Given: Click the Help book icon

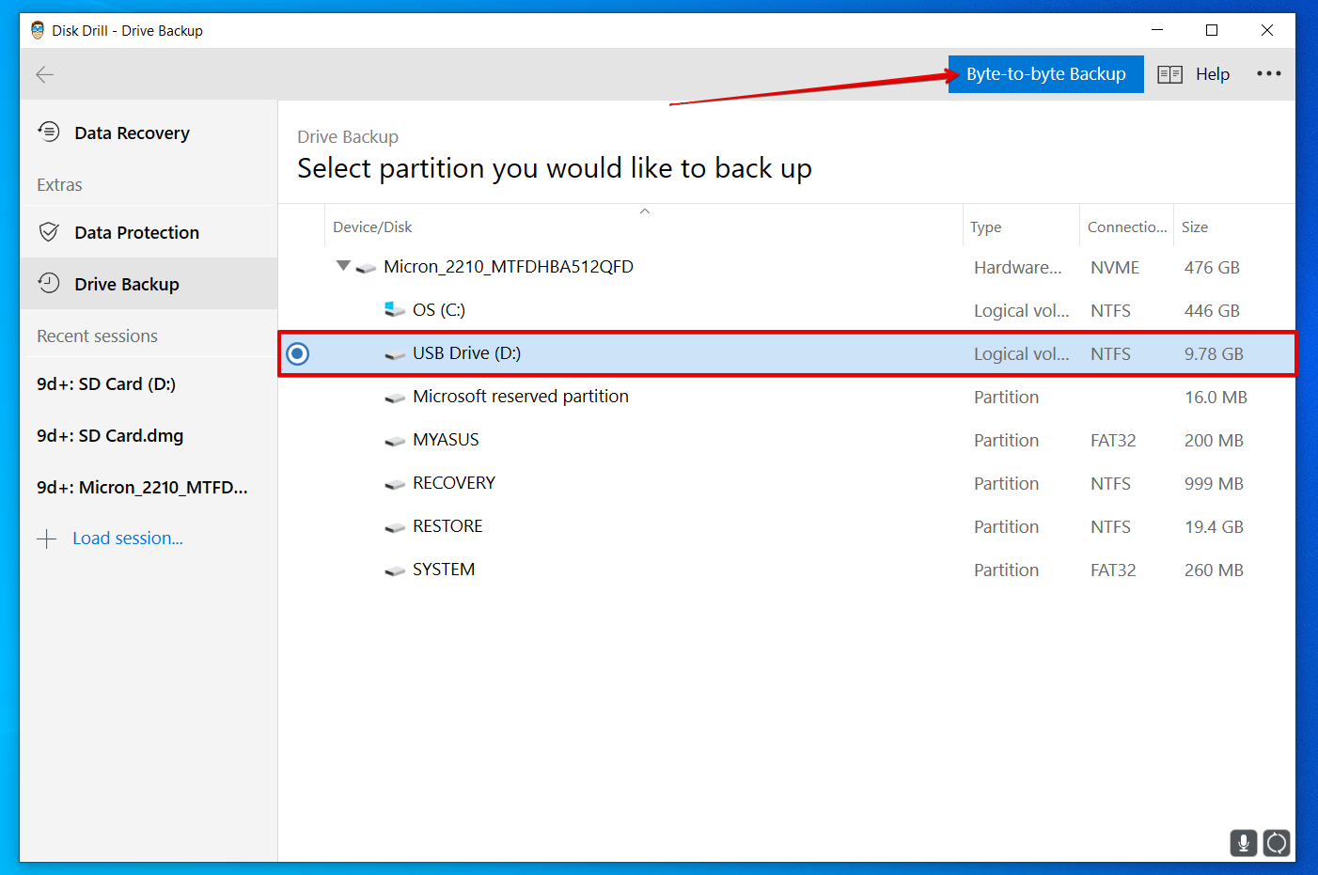Looking at the screenshot, I should (1169, 74).
